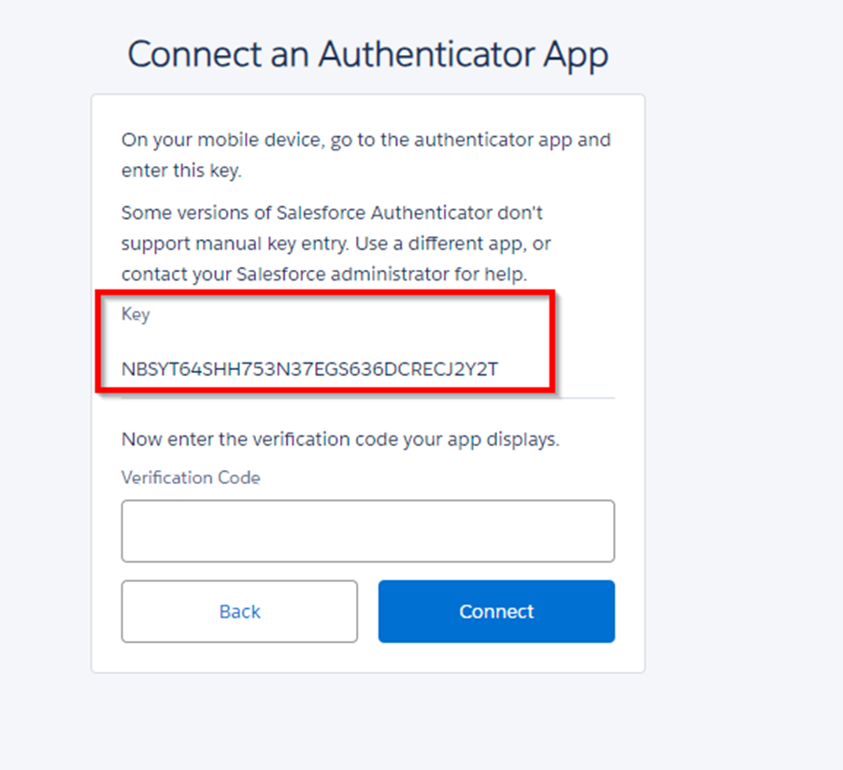Click the "Key" field label
Viewport: 843px width, 770px height.
[136, 315]
